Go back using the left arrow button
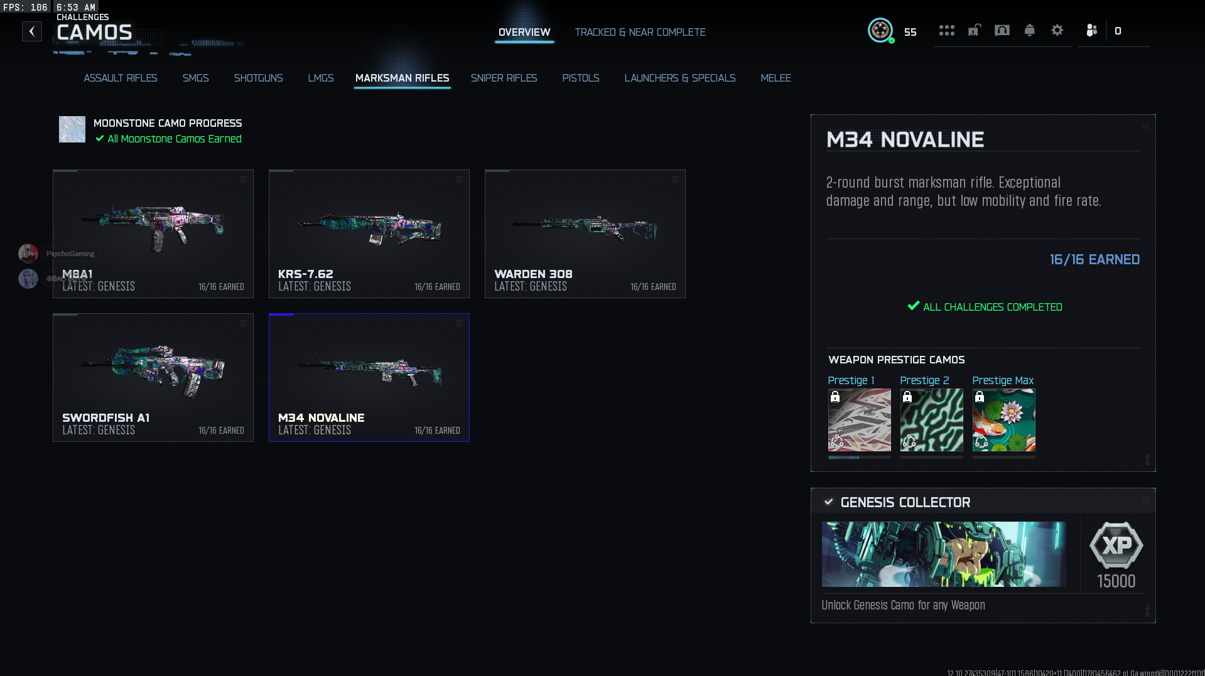 (32, 31)
